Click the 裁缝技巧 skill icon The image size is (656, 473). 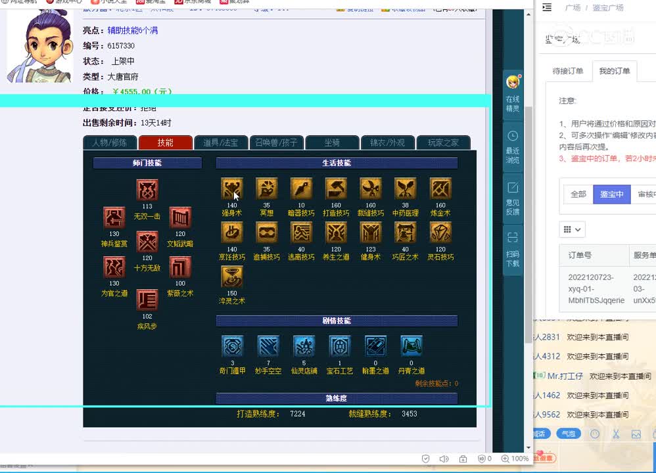tap(371, 188)
